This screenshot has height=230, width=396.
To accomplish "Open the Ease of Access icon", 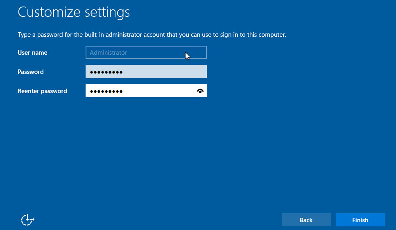I will pyautogui.click(x=27, y=220).
